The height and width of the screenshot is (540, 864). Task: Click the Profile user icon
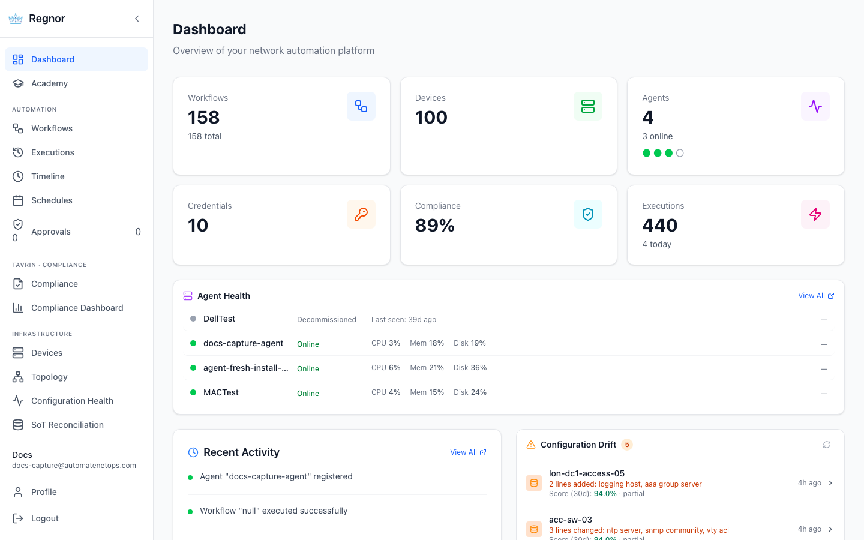(18, 492)
